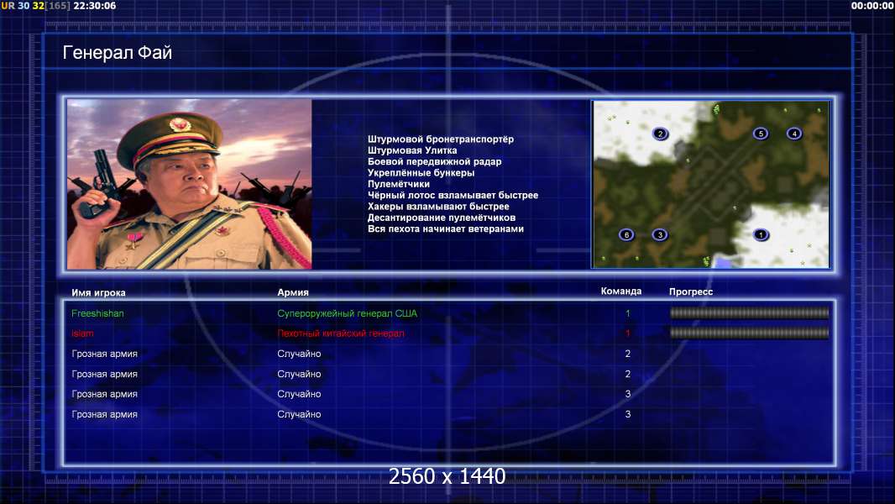The width and height of the screenshot is (895, 504).
Task: Click the 'Генерал Фай' title
Action: coord(117,53)
